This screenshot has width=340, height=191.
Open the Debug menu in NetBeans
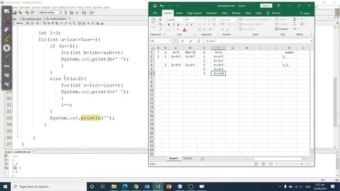click(x=63, y=7)
